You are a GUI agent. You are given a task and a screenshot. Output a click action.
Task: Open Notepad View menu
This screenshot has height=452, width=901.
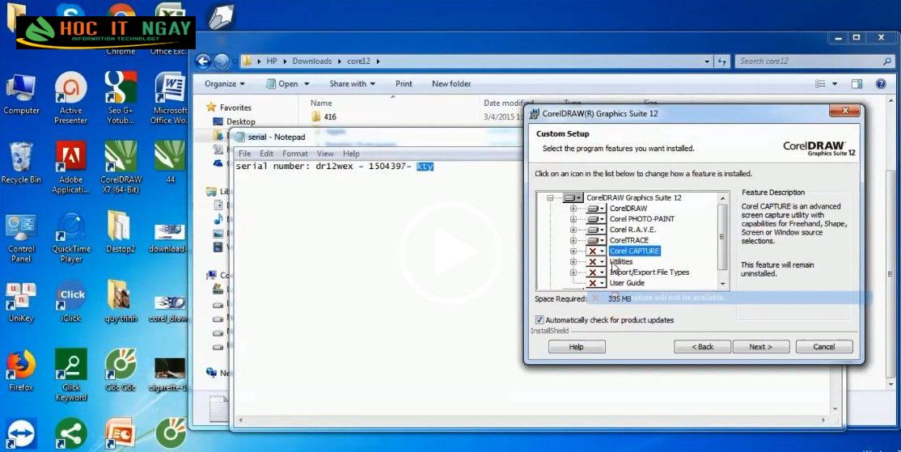point(325,154)
